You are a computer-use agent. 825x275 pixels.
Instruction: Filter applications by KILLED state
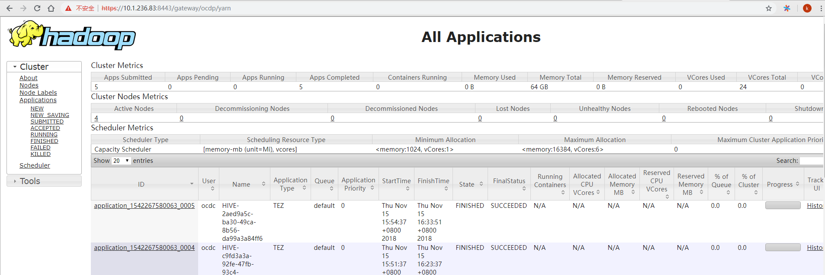pyautogui.click(x=41, y=154)
